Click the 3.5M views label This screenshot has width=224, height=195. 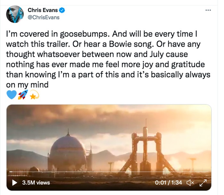point(36,183)
